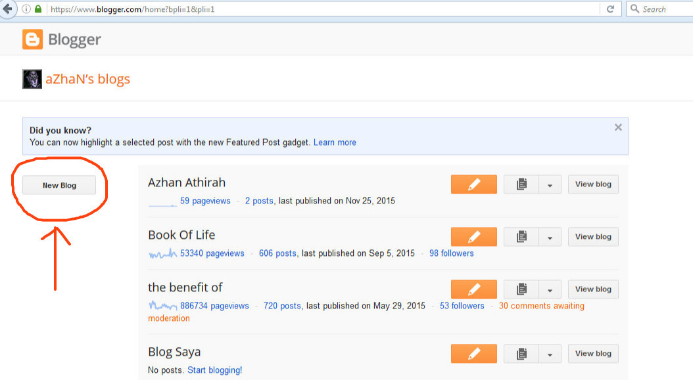
Task: Open the 606 posts link
Action: click(x=277, y=253)
